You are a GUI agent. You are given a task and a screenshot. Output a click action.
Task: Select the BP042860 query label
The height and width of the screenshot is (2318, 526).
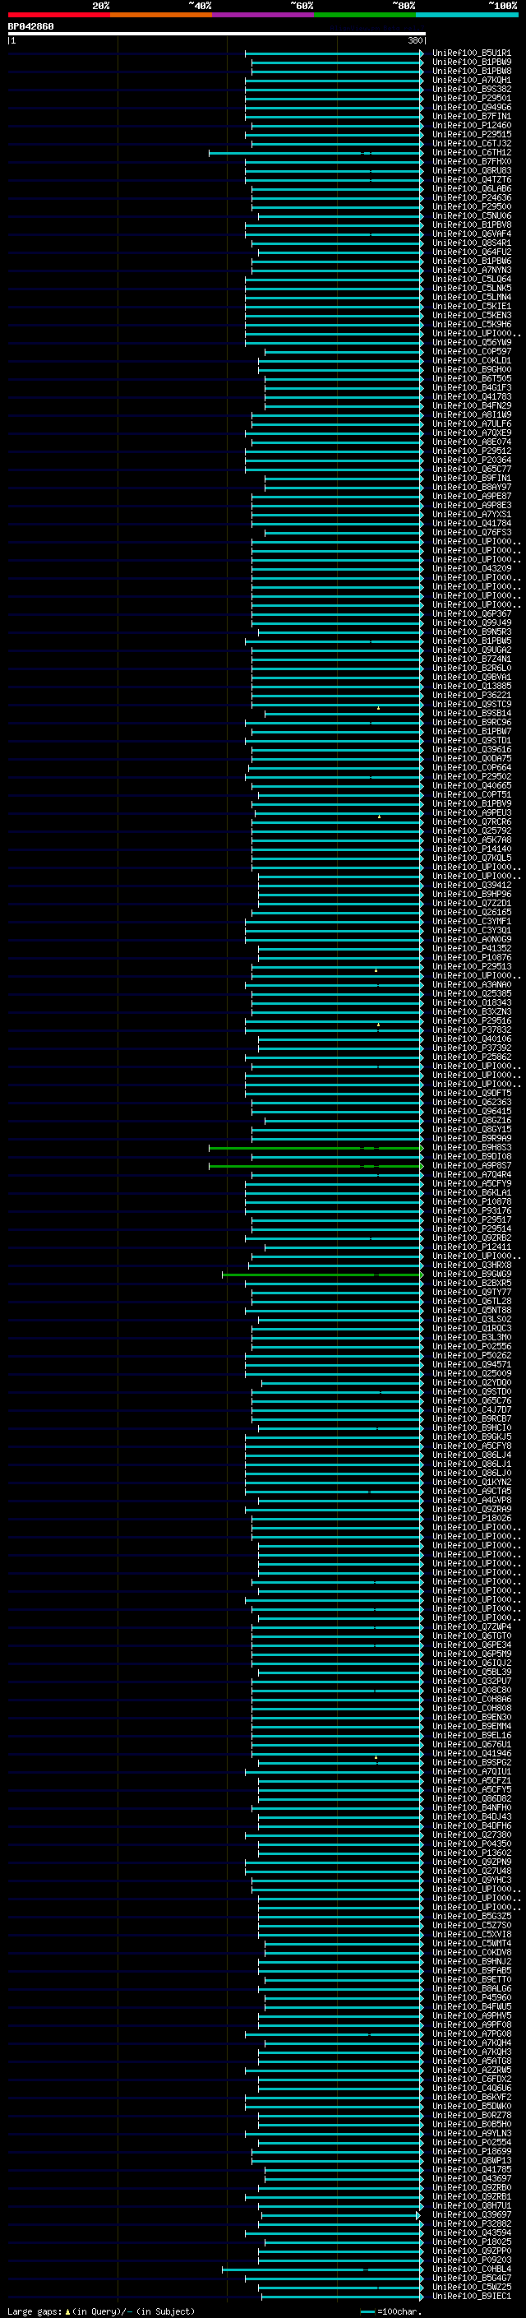coord(30,27)
